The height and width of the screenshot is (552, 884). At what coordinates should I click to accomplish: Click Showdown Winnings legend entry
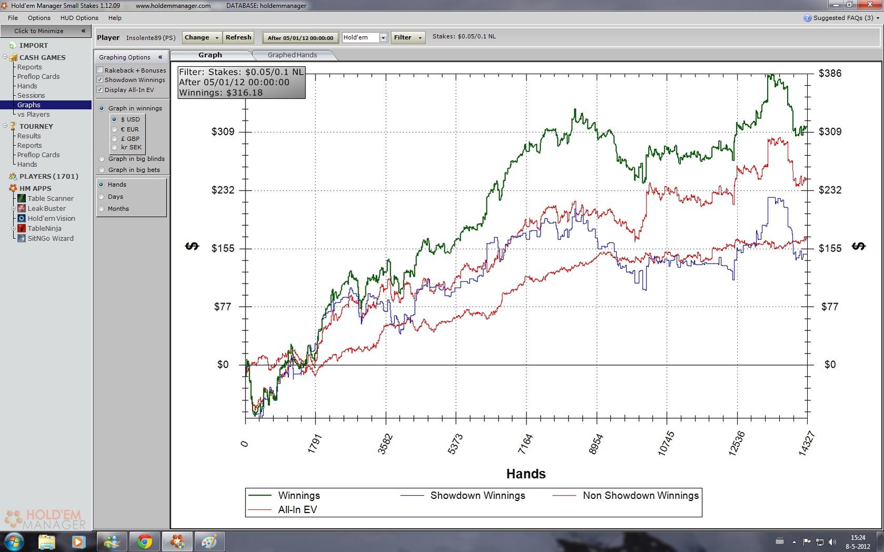point(463,495)
